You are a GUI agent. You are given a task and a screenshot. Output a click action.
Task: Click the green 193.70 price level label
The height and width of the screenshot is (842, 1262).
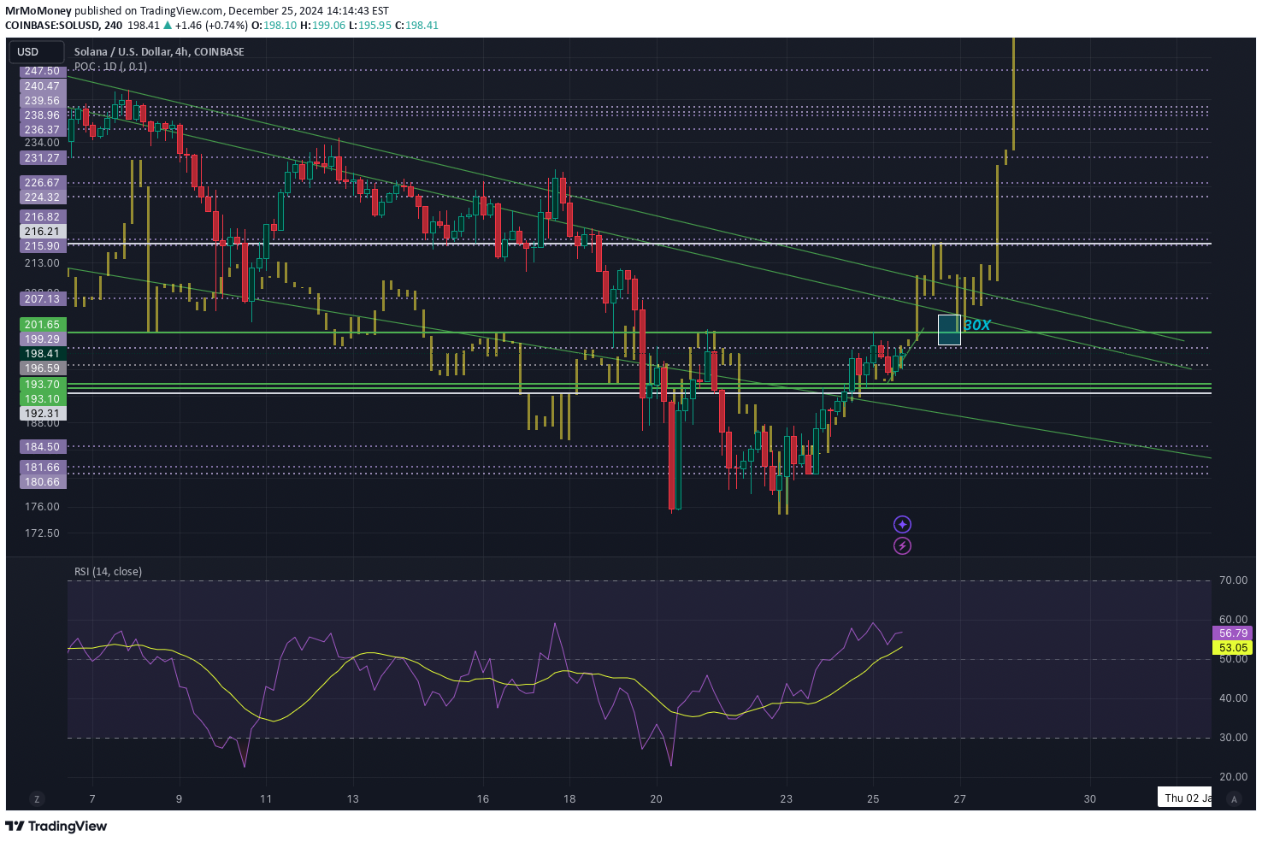[42, 385]
